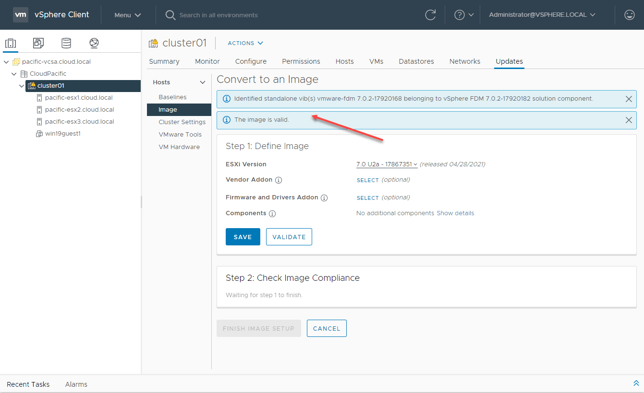Viewport: 644px width, 393px height.
Task: Open the help question mark menu
Action: click(x=463, y=15)
